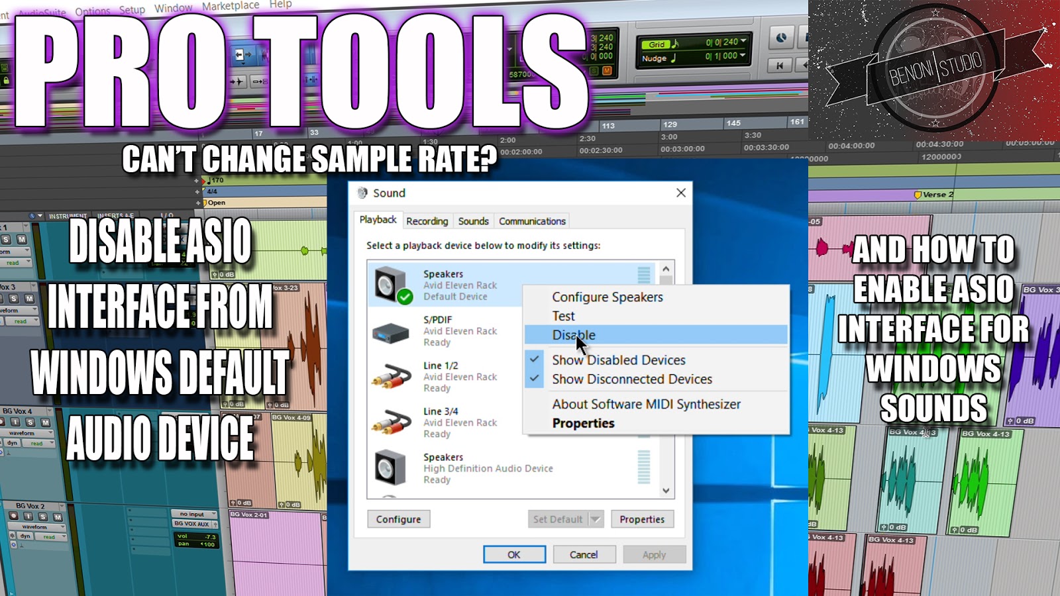The image size is (1060, 596).
Task: Choose Test from context menu
Action: (x=563, y=316)
